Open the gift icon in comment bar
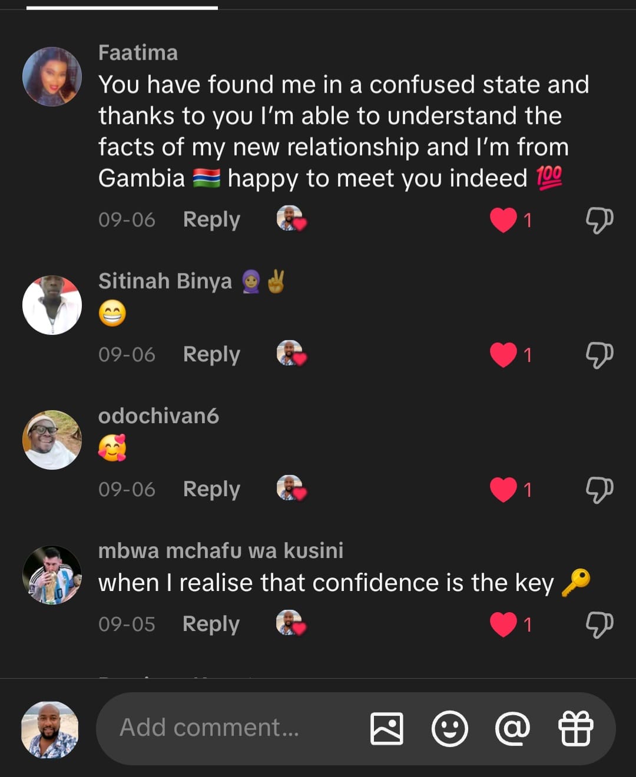Screen dimensions: 636x777 (x=575, y=728)
